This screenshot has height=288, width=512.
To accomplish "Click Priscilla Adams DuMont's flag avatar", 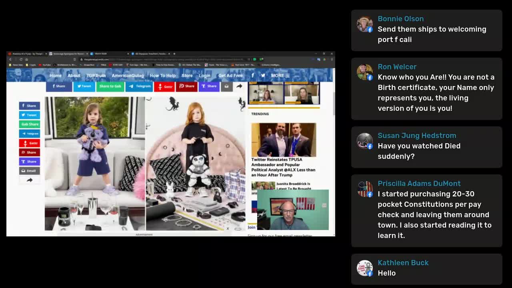I will [x=364, y=189].
